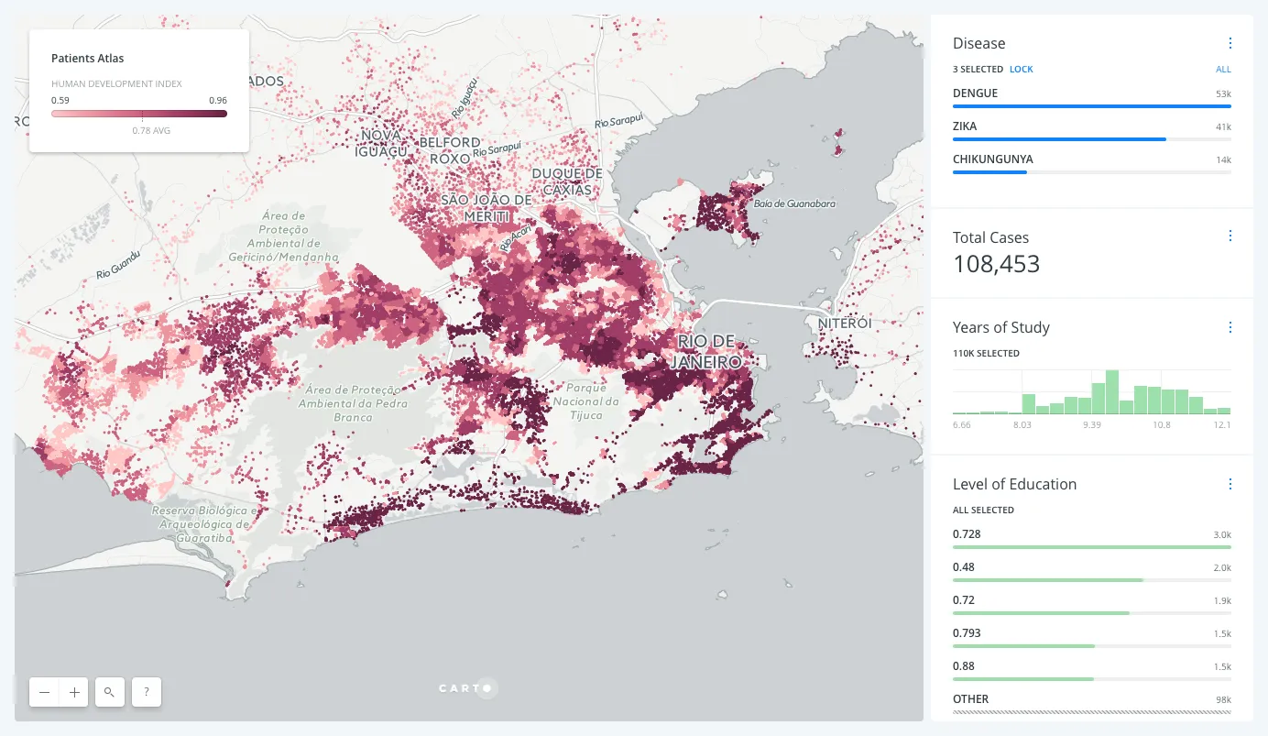Image resolution: width=1268 pixels, height=736 pixels.
Task: Open the map search magnifier tool
Action: click(x=109, y=692)
